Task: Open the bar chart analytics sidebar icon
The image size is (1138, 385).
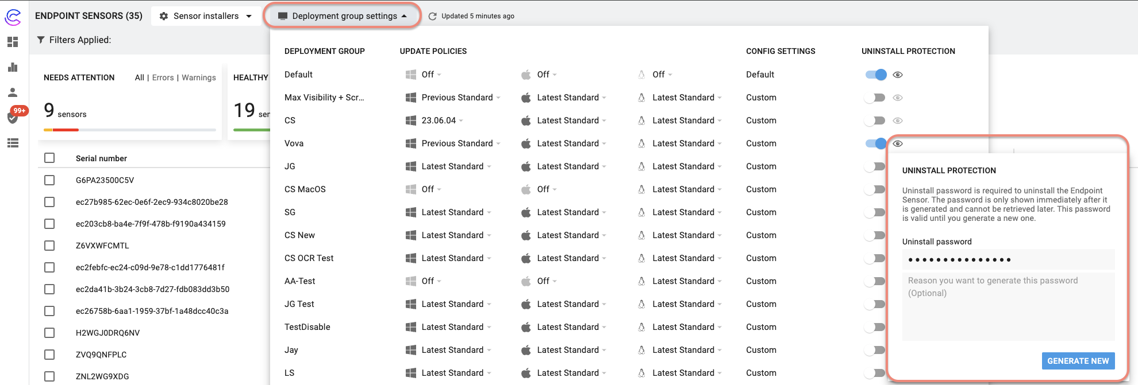Action: (x=13, y=67)
